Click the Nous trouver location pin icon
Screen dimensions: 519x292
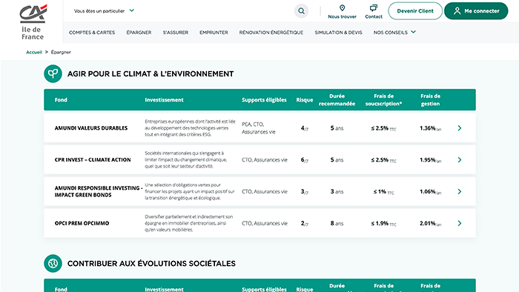(343, 7)
